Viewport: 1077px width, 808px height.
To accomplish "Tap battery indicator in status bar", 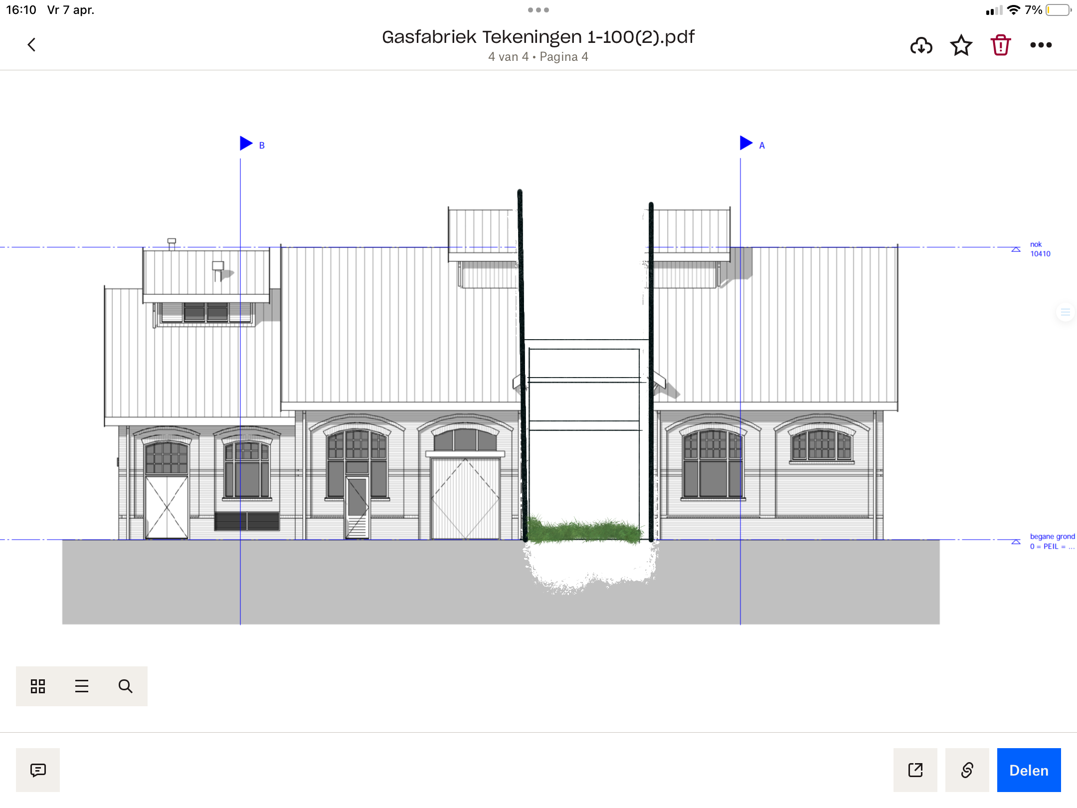I will coord(1058,10).
